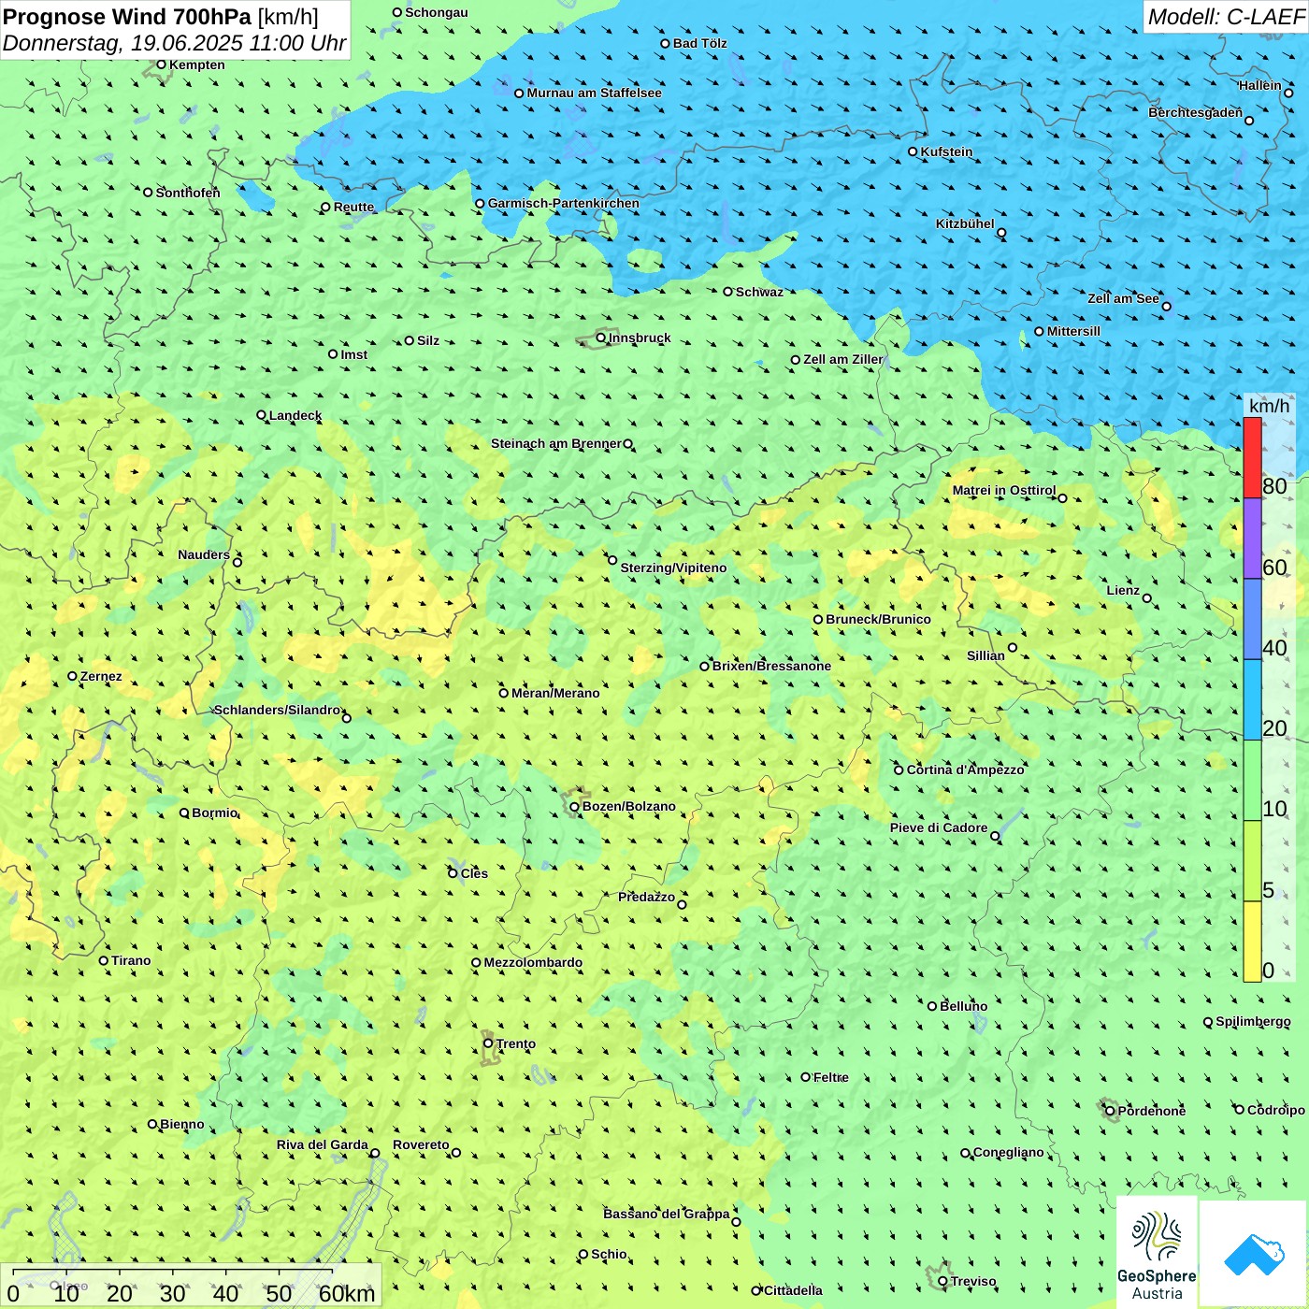Click the Cles location marker
1309x1309 pixels.
click(453, 873)
